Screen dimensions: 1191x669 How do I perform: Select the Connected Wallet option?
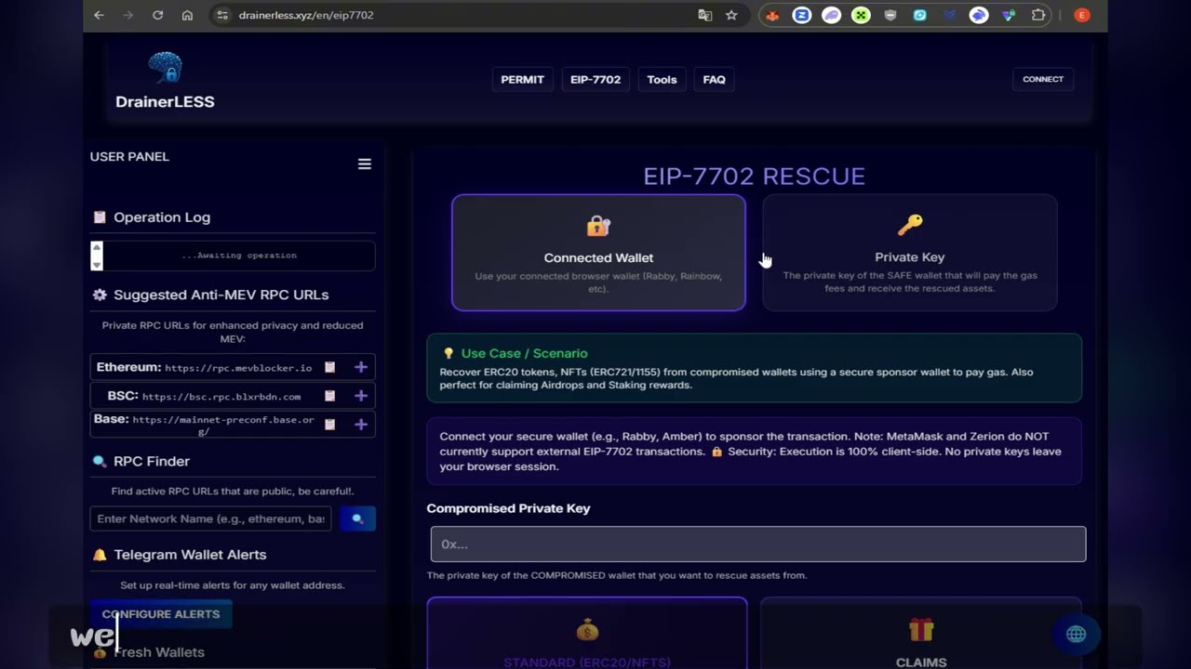[x=598, y=253]
